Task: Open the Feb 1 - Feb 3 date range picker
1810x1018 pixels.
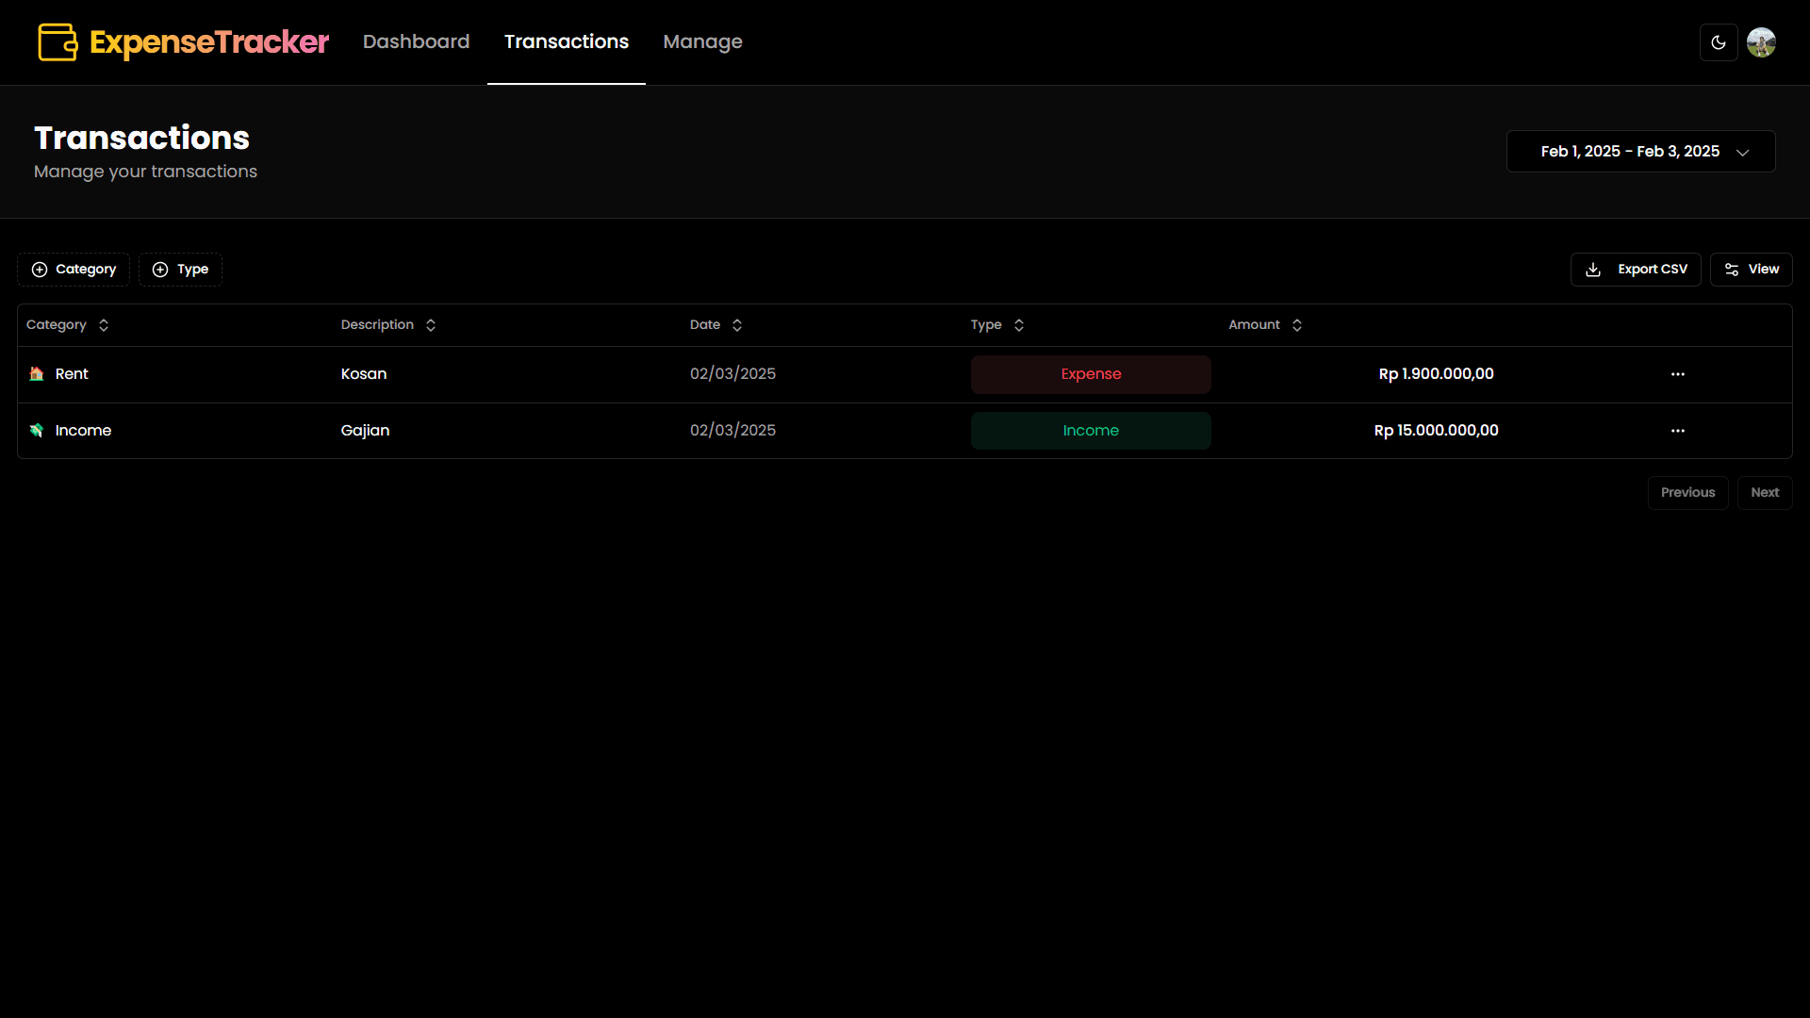Action: point(1640,152)
